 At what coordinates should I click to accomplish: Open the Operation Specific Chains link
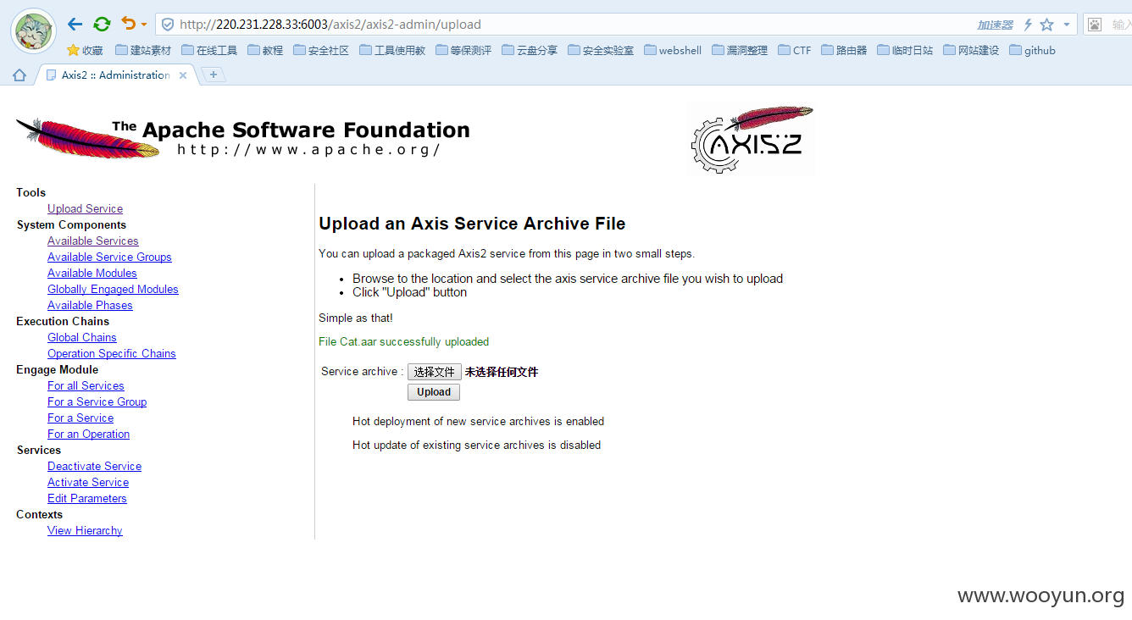point(112,353)
